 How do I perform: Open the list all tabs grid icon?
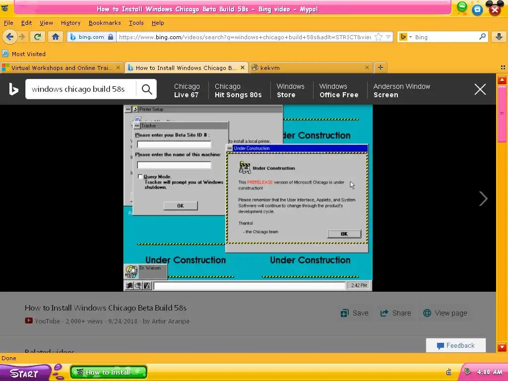click(x=503, y=67)
